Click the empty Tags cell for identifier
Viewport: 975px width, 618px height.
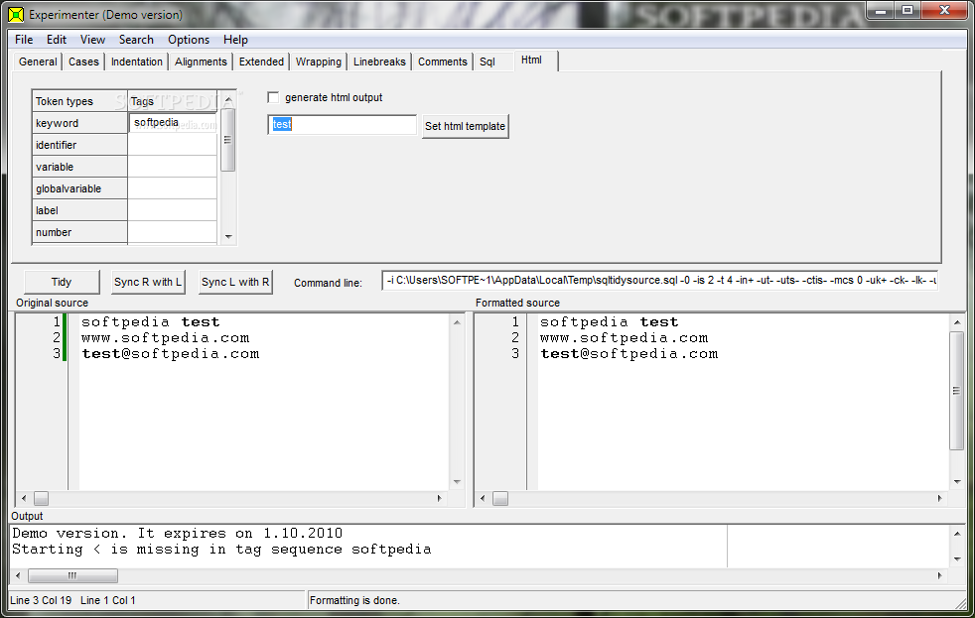coord(173,145)
